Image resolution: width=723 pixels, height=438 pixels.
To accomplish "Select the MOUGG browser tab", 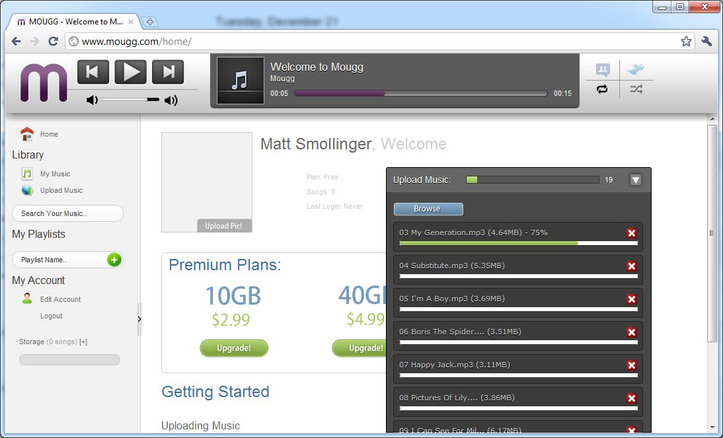I will click(74, 22).
